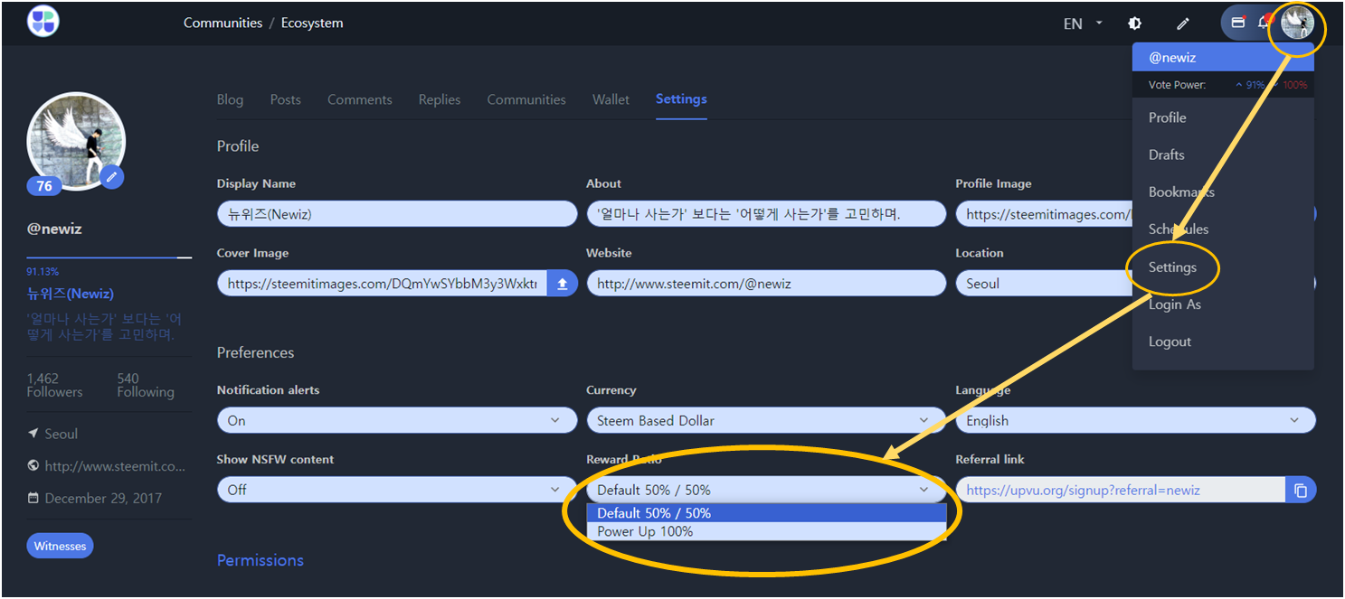Click the 540 Following count
This screenshot has width=1345, height=599.
[x=146, y=385]
